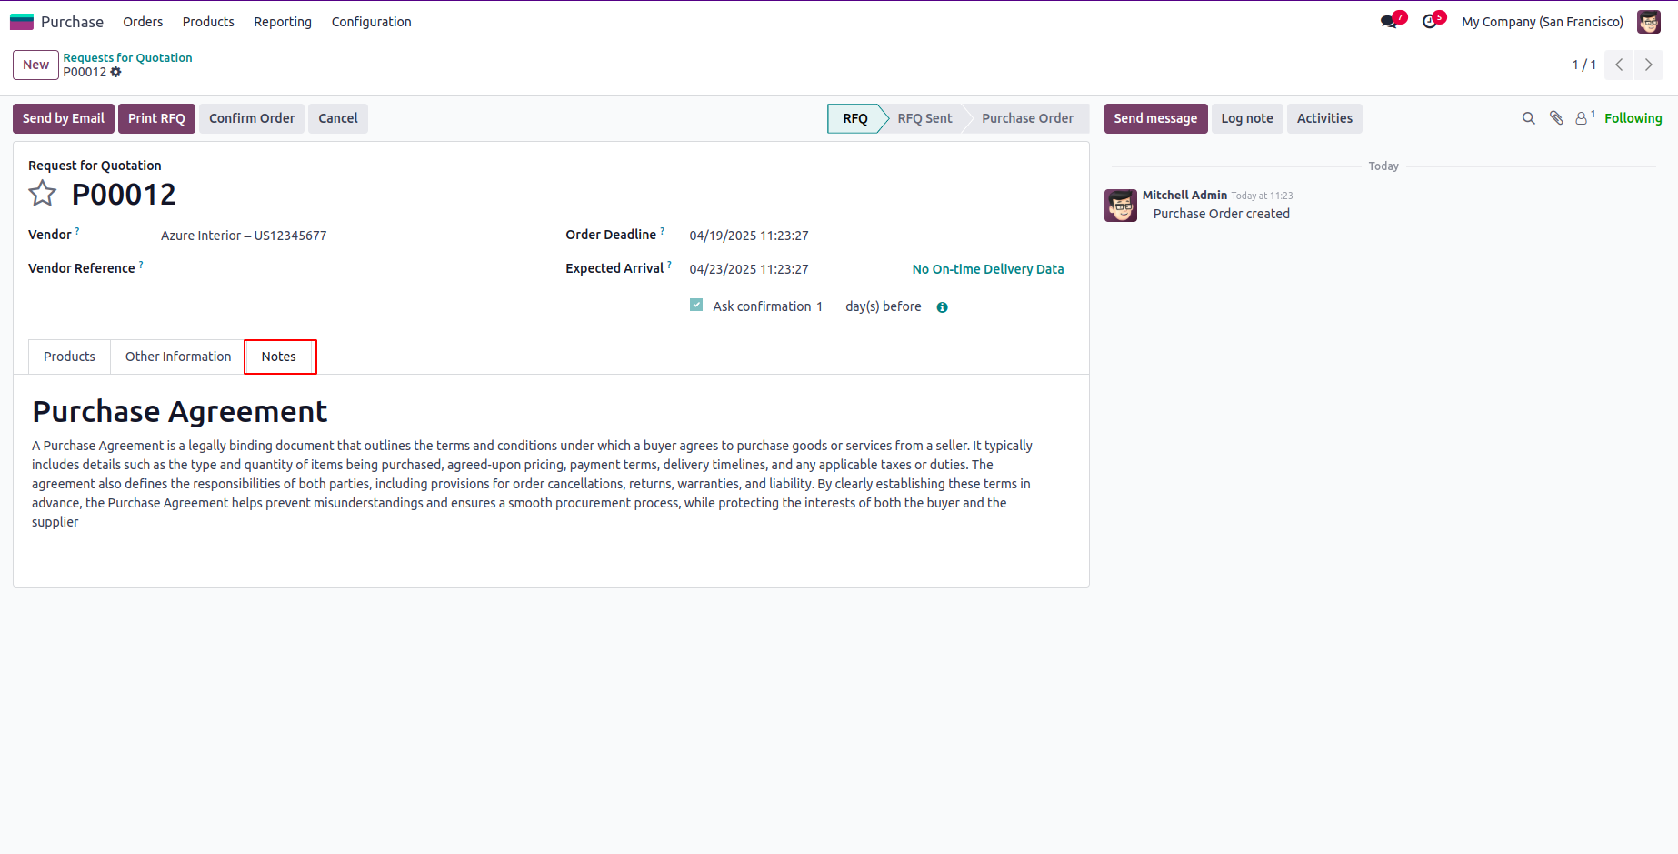Uncheck the Ask confirmation checkbox
The image size is (1678, 854).
pos(696,306)
